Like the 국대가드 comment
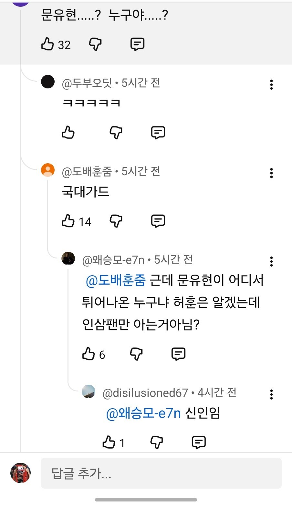Viewport: 292px width, 506px height. pos(68,221)
